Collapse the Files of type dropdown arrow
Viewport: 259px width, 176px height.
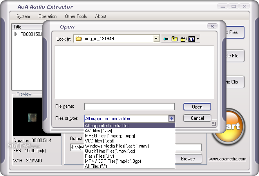click(172, 118)
